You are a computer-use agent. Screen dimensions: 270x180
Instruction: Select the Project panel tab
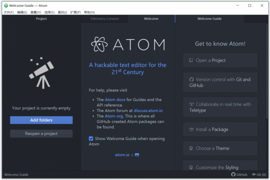pos(41,19)
